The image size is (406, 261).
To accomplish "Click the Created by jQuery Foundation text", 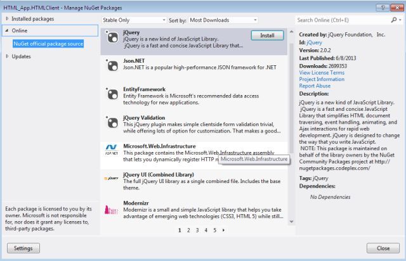I will 342,34.
